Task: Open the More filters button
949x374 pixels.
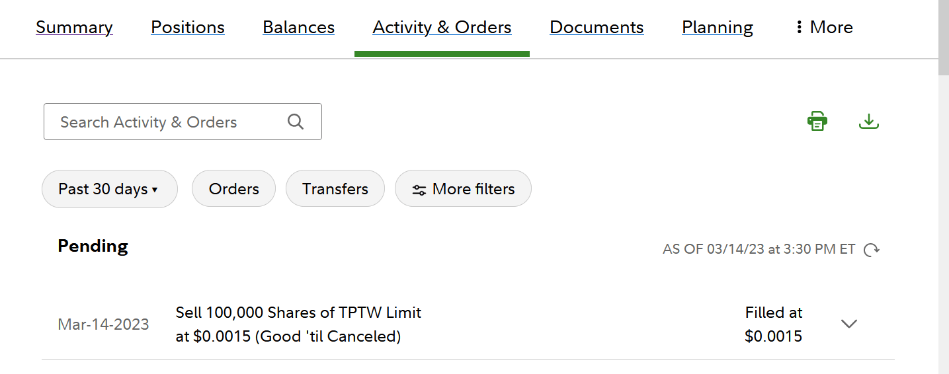Action: coord(463,189)
